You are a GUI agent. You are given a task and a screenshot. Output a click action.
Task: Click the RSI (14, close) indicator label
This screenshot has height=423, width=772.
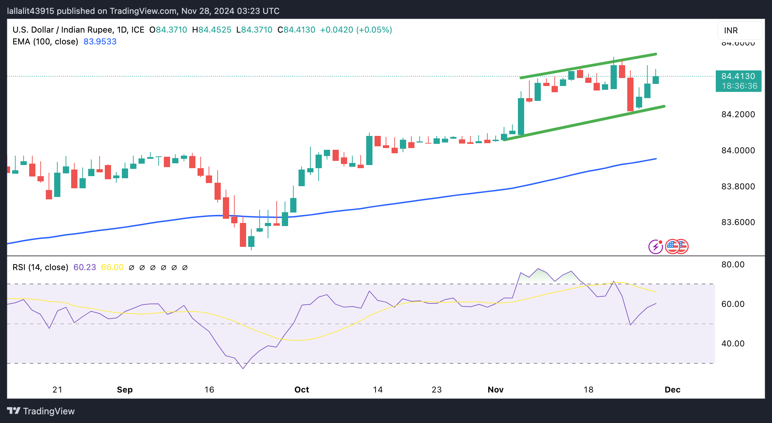[x=40, y=267]
